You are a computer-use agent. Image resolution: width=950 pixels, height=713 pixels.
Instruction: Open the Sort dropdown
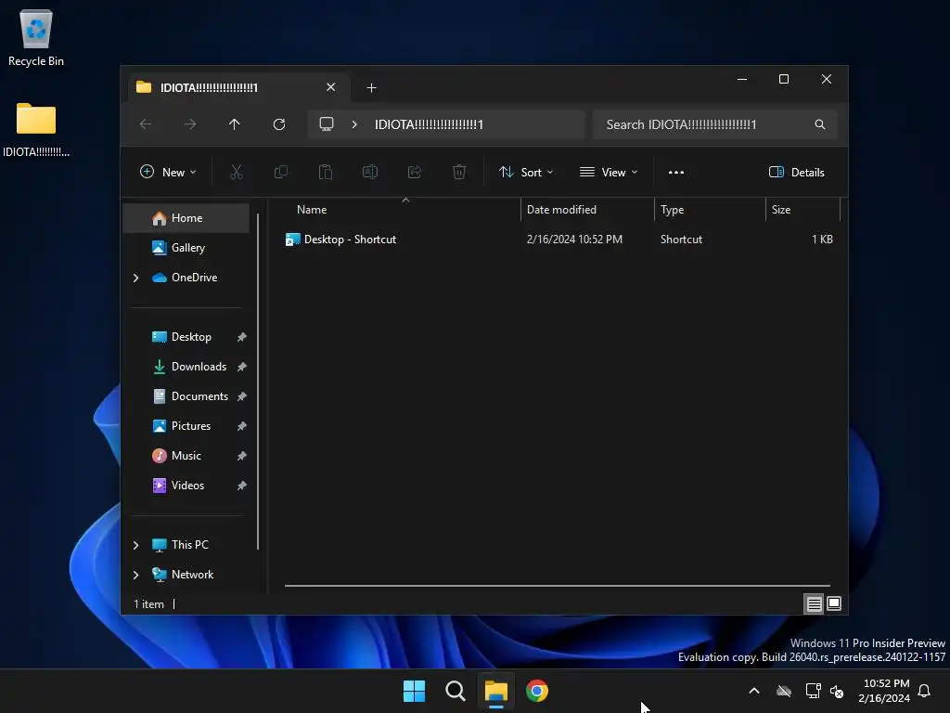tap(526, 172)
